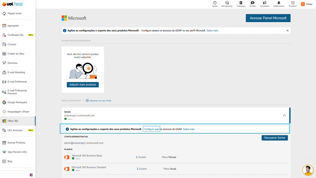Click the Blog sidebar icon
The image size is (316, 178).
coord(4,161)
